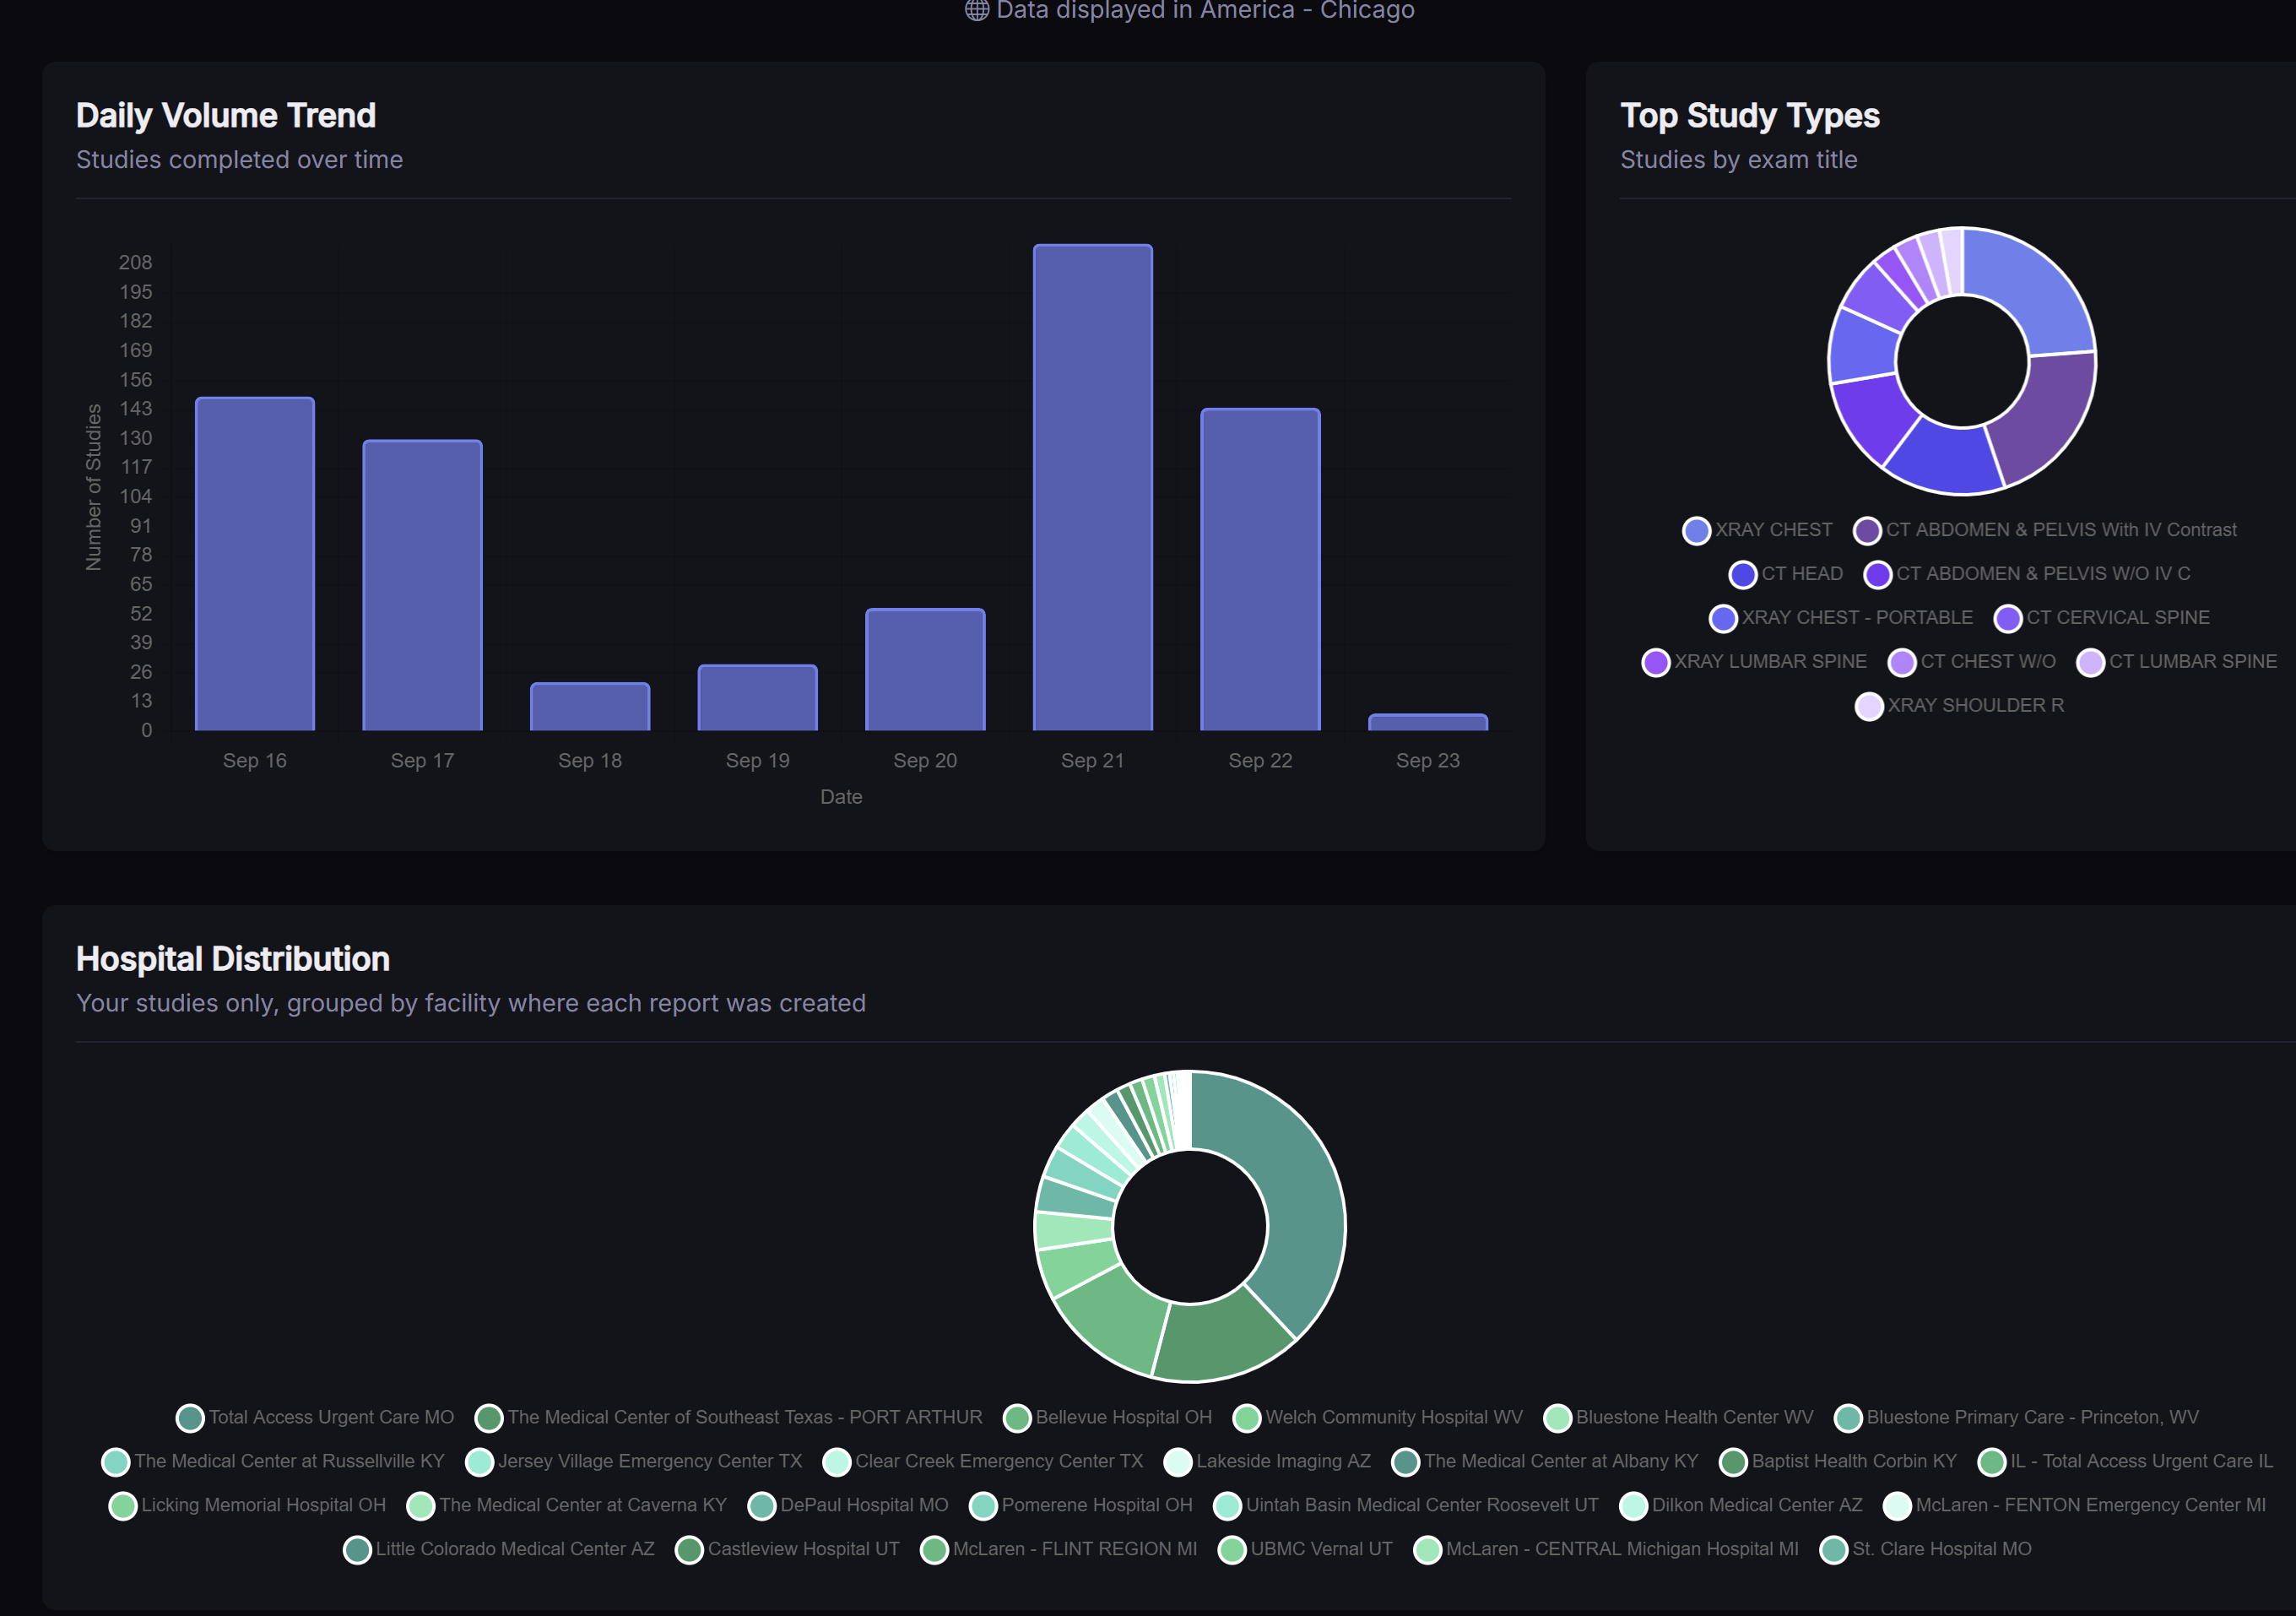Click the Sep 20 bar in the chart
Image resolution: width=2296 pixels, height=1616 pixels.
pyautogui.click(x=925, y=669)
